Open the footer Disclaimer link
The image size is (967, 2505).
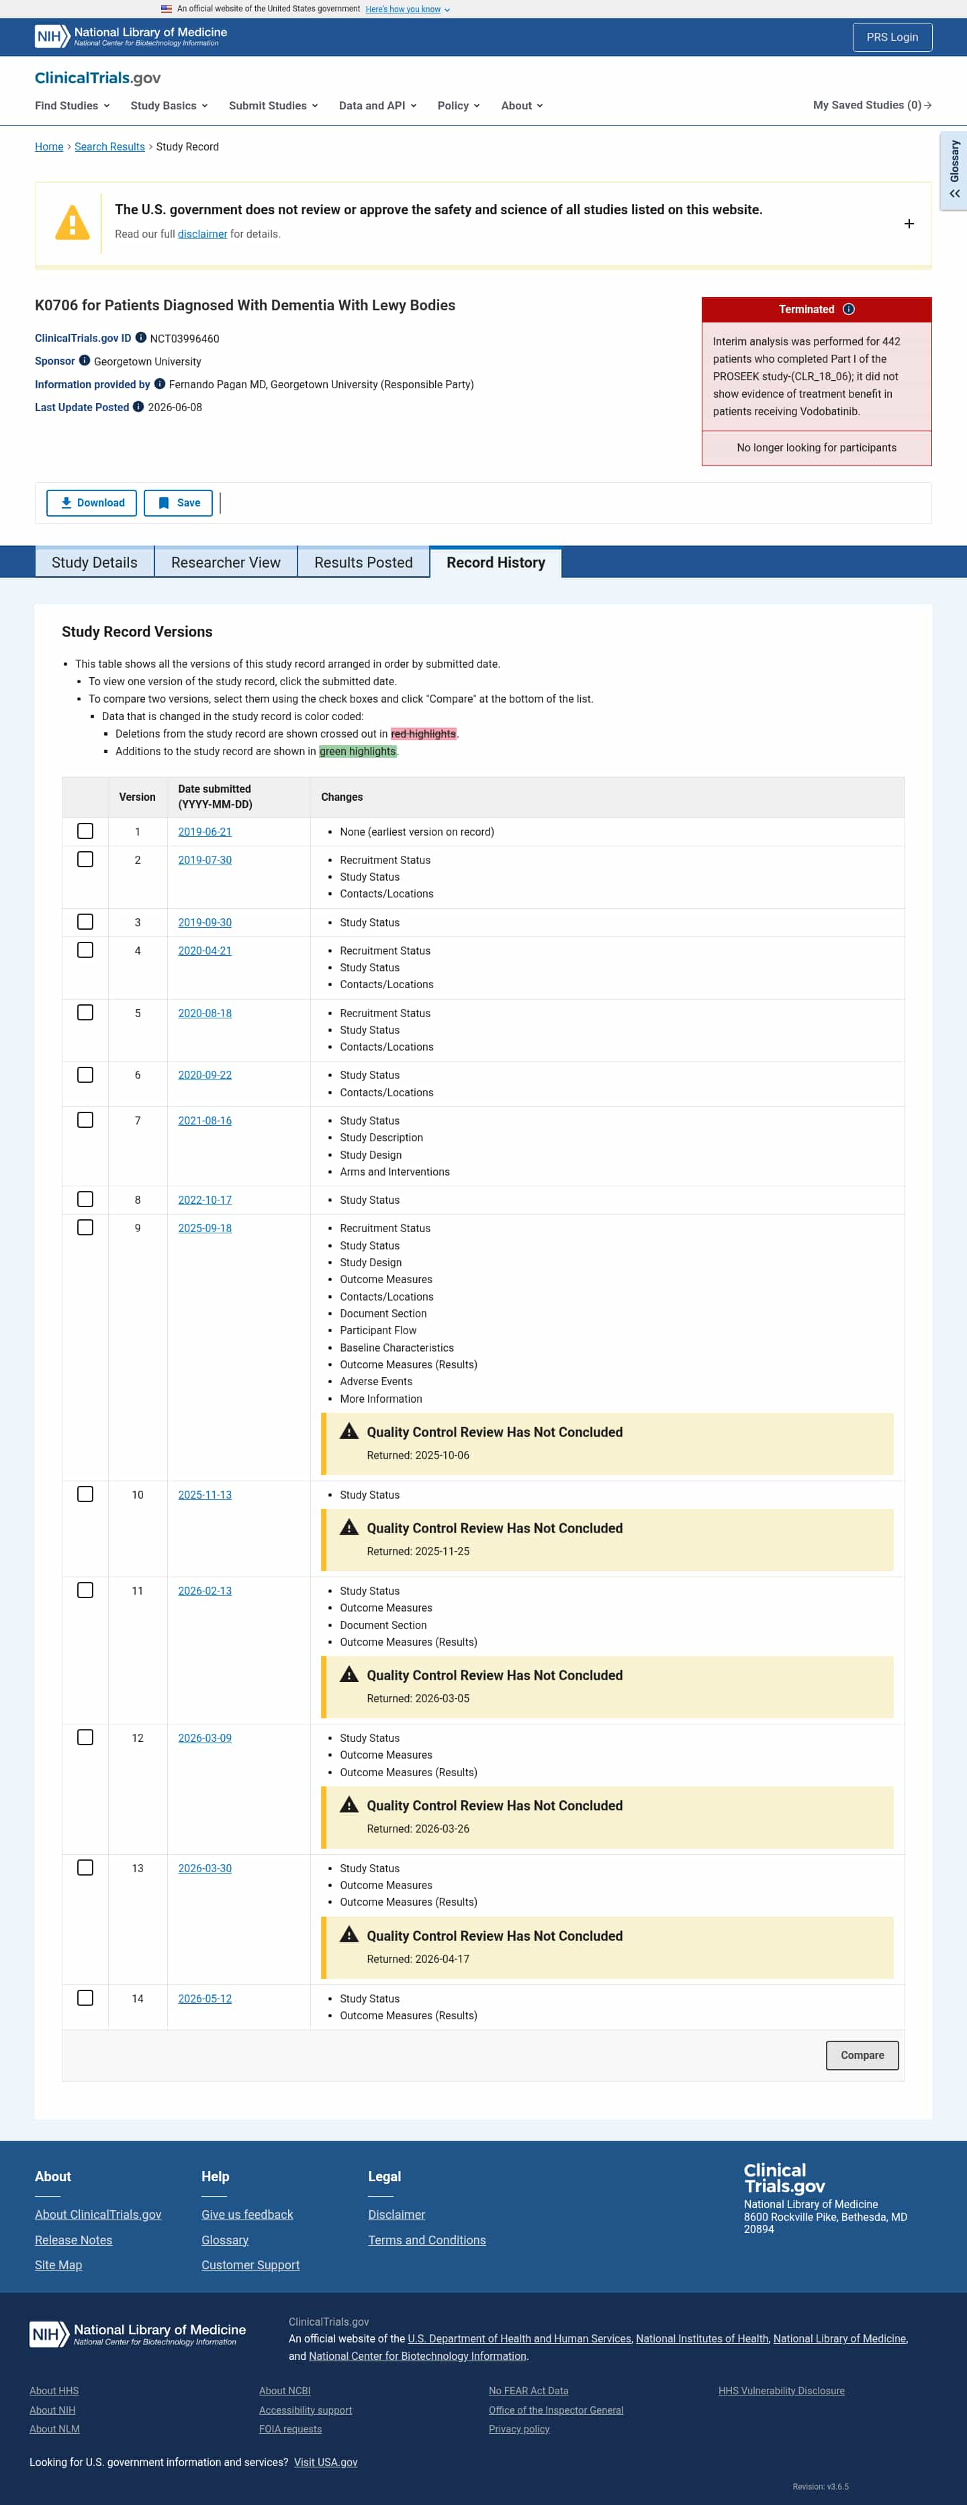click(396, 2214)
